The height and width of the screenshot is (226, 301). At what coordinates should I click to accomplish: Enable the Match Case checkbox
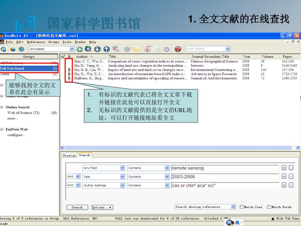coord(242,207)
